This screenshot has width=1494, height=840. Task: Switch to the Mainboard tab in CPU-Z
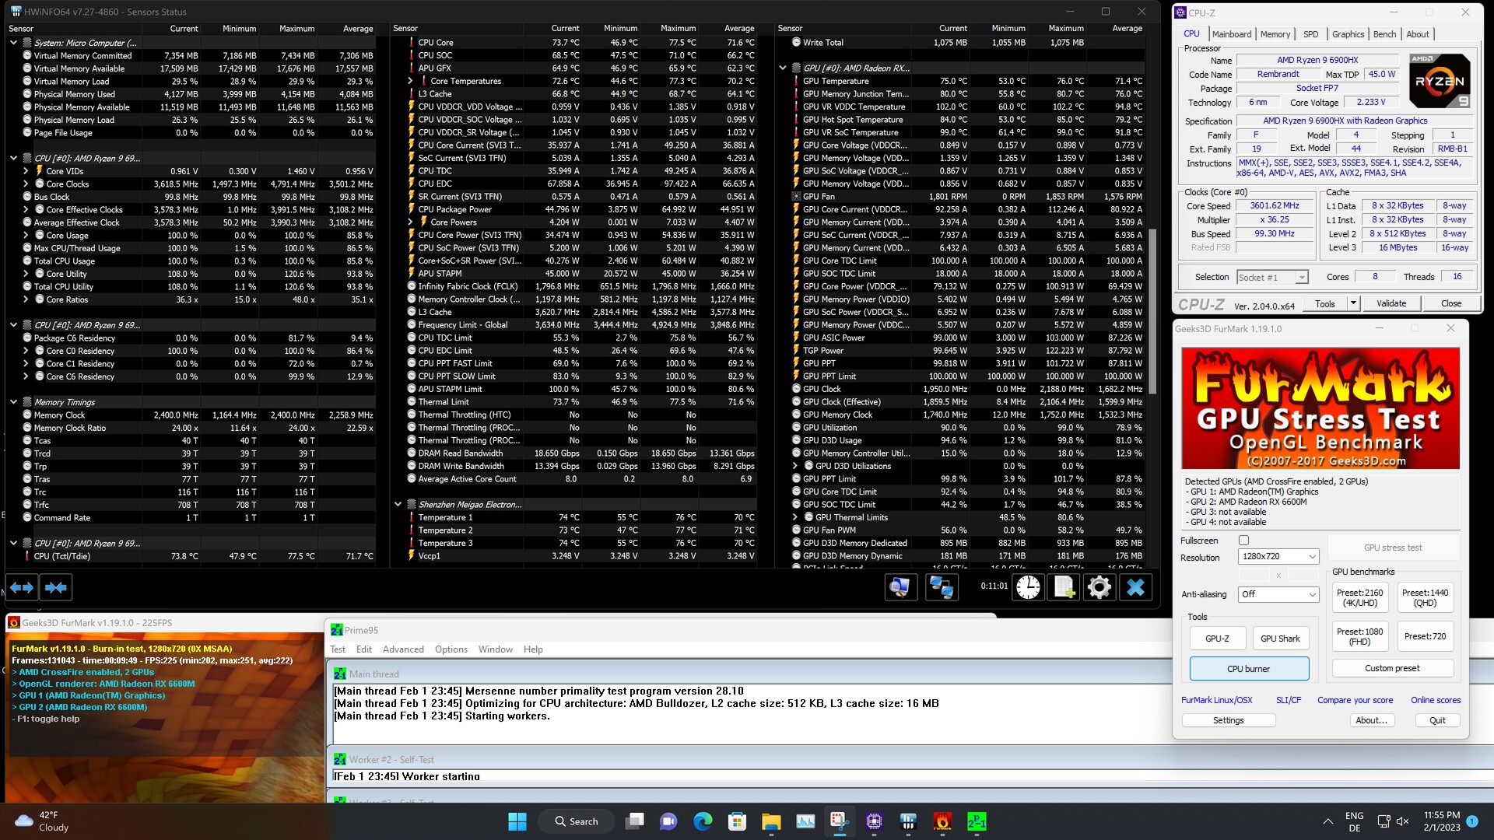point(1231,34)
